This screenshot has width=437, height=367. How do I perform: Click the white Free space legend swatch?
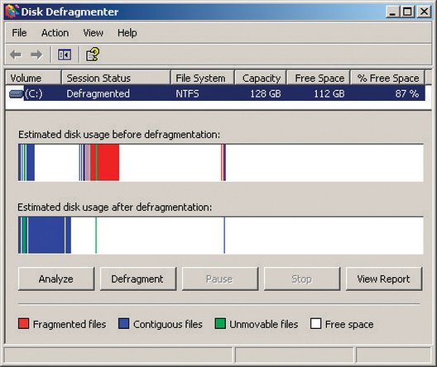(x=316, y=324)
